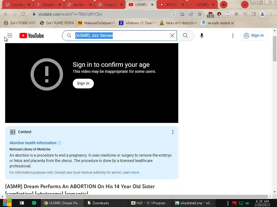Go to YouTube home via logo
This screenshot has width=277, height=207.
tap(32, 36)
